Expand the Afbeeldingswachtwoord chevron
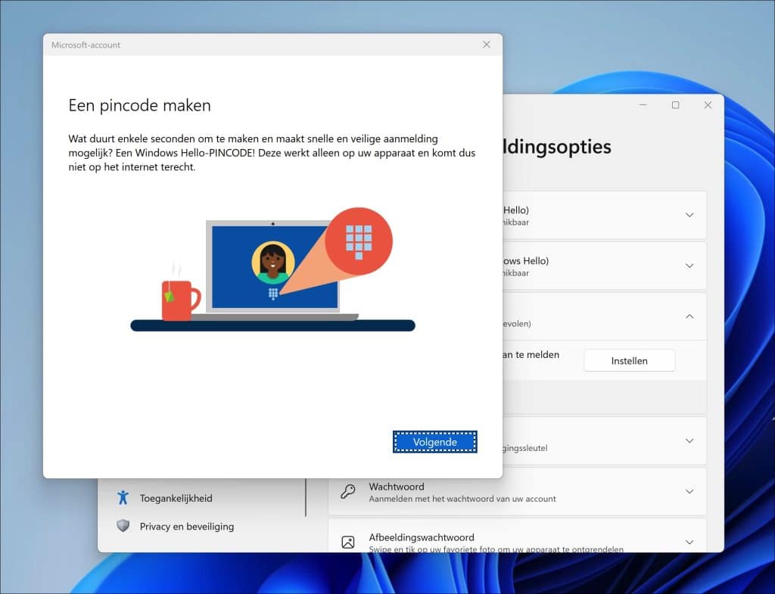The height and width of the screenshot is (594, 775). click(689, 542)
